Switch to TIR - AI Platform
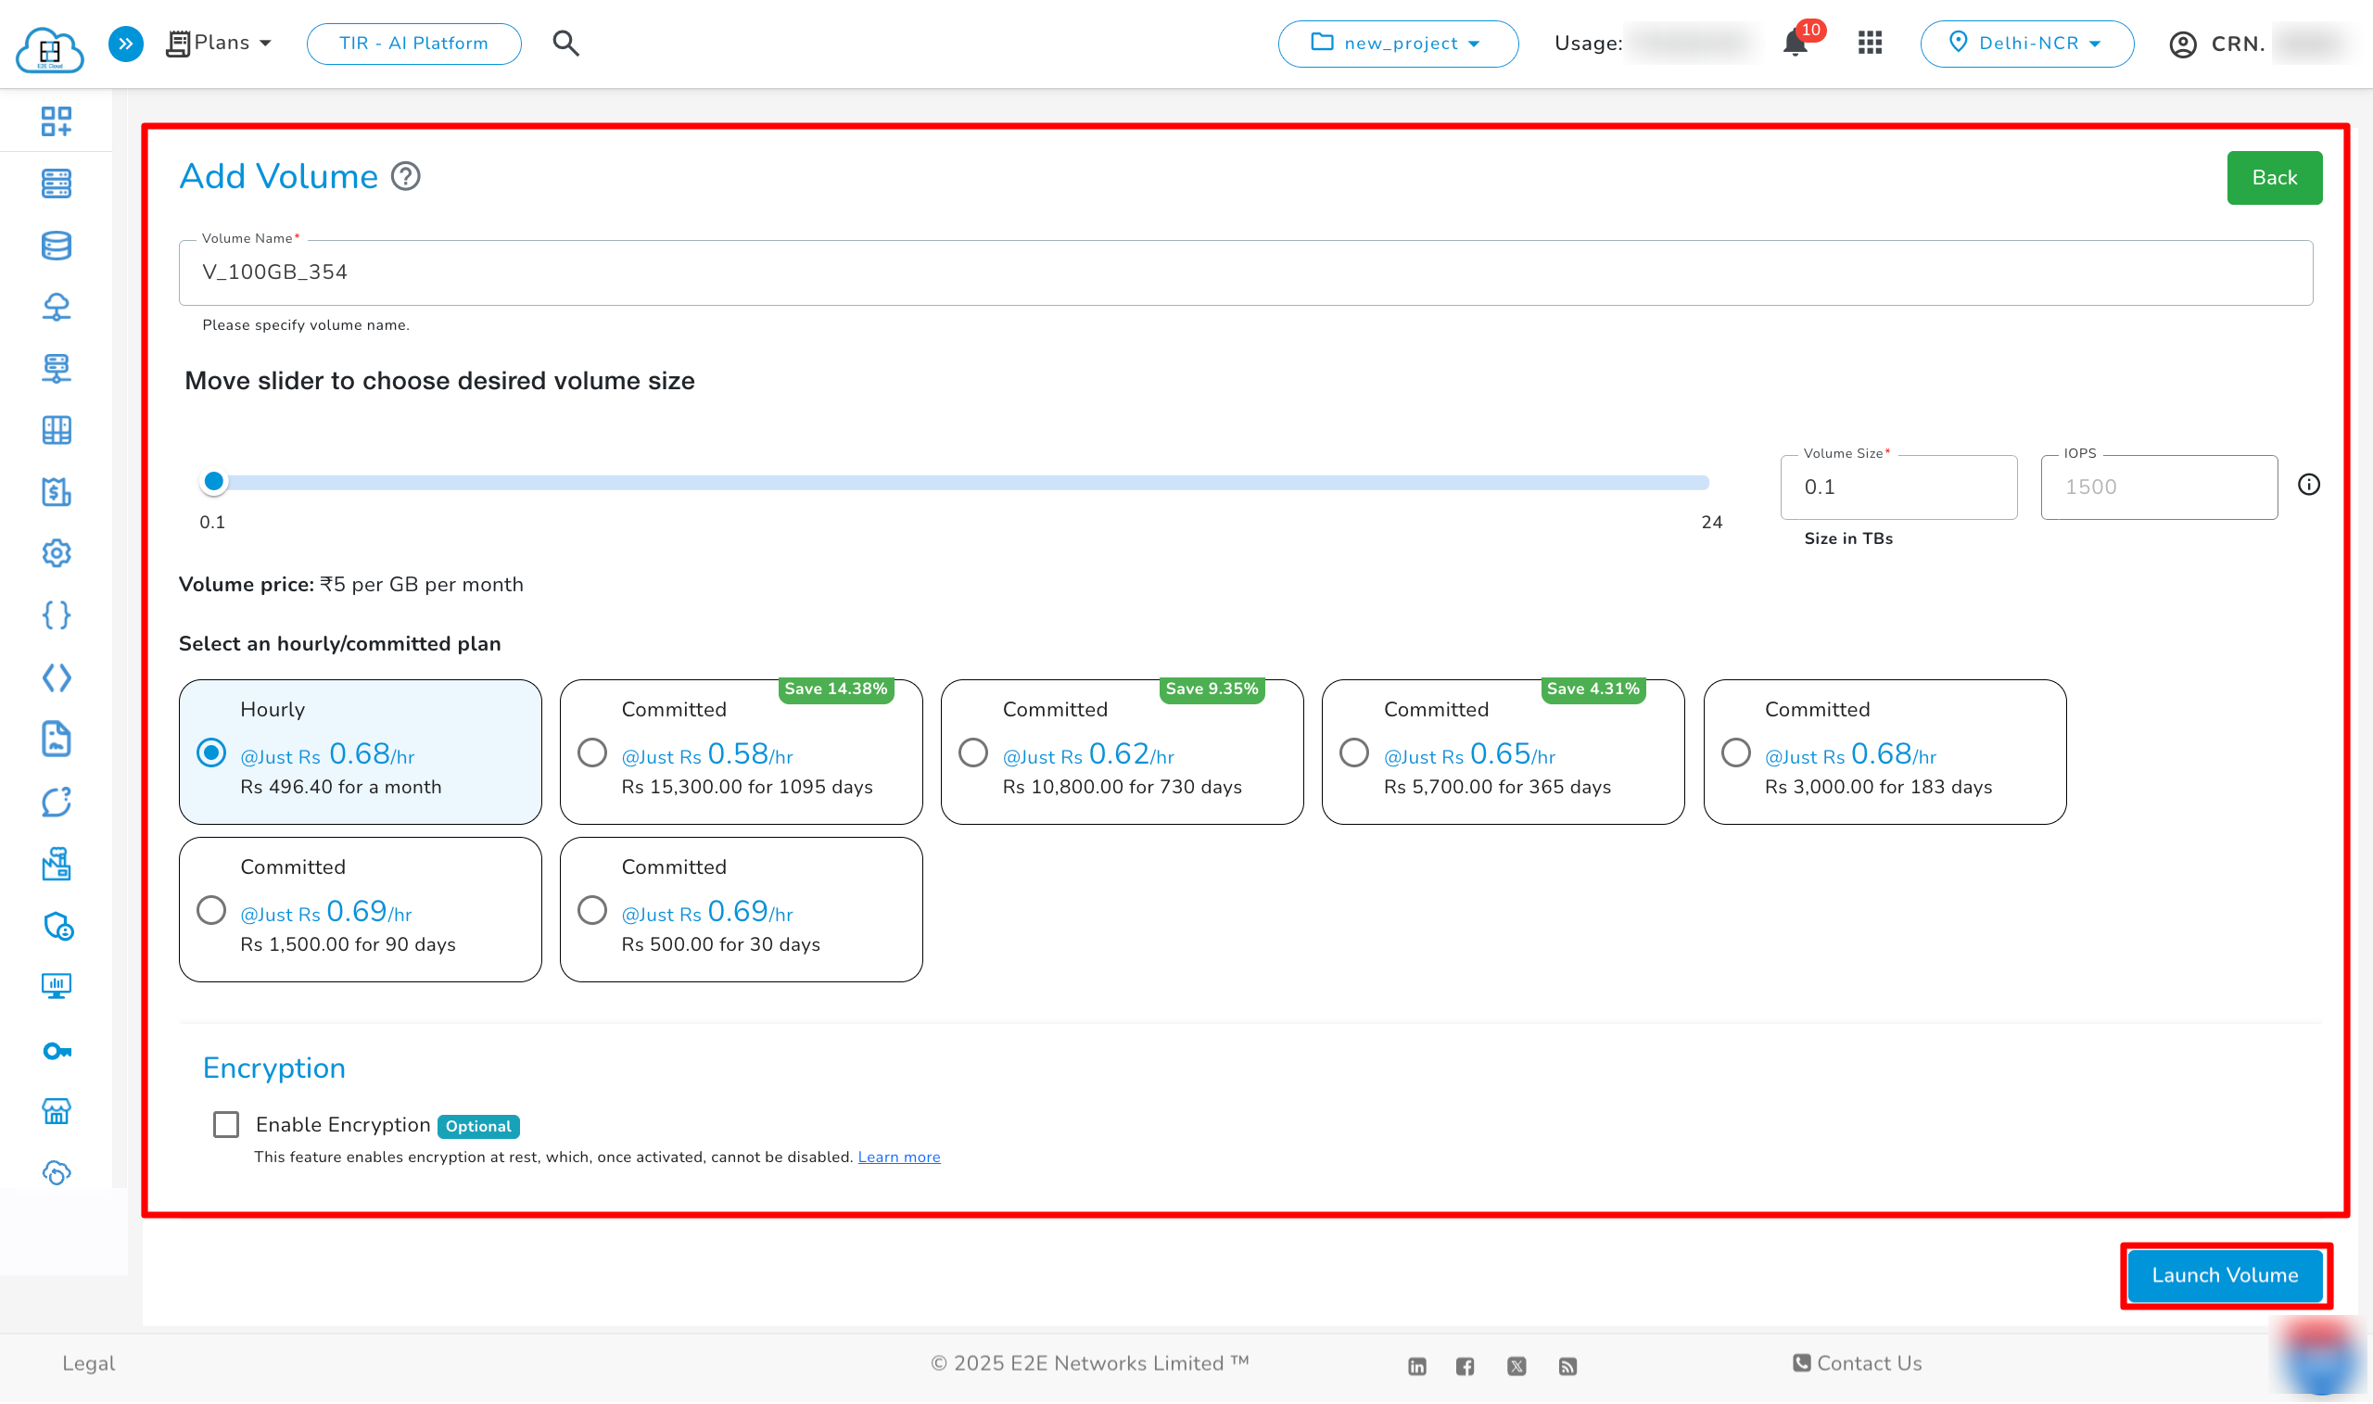Screen dimensions: 2373x1404 click(x=413, y=44)
